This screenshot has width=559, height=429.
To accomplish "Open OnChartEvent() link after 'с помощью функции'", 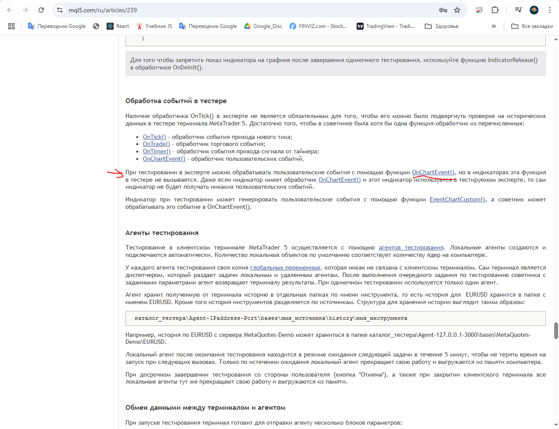I will (x=433, y=172).
